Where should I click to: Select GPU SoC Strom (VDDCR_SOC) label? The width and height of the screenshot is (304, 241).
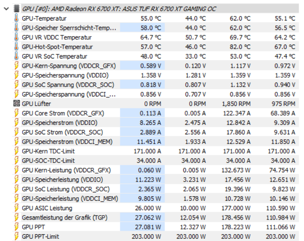point(62,132)
